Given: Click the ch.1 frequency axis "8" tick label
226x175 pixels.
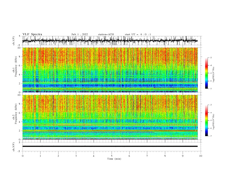Looking at the screenshot, I should (x=20, y=57).
